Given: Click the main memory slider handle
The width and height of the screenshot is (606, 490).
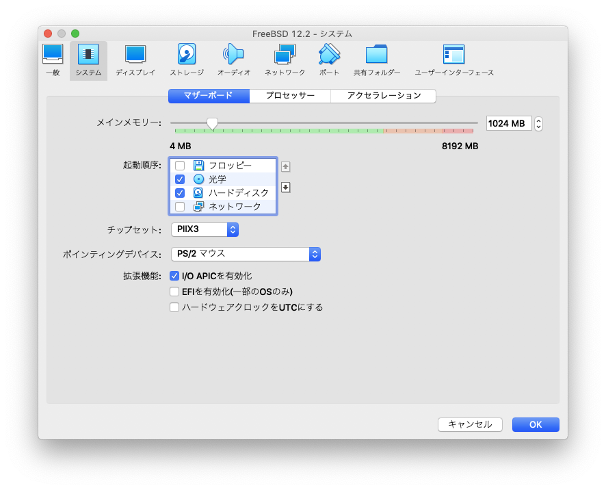Looking at the screenshot, I should 212,123.
